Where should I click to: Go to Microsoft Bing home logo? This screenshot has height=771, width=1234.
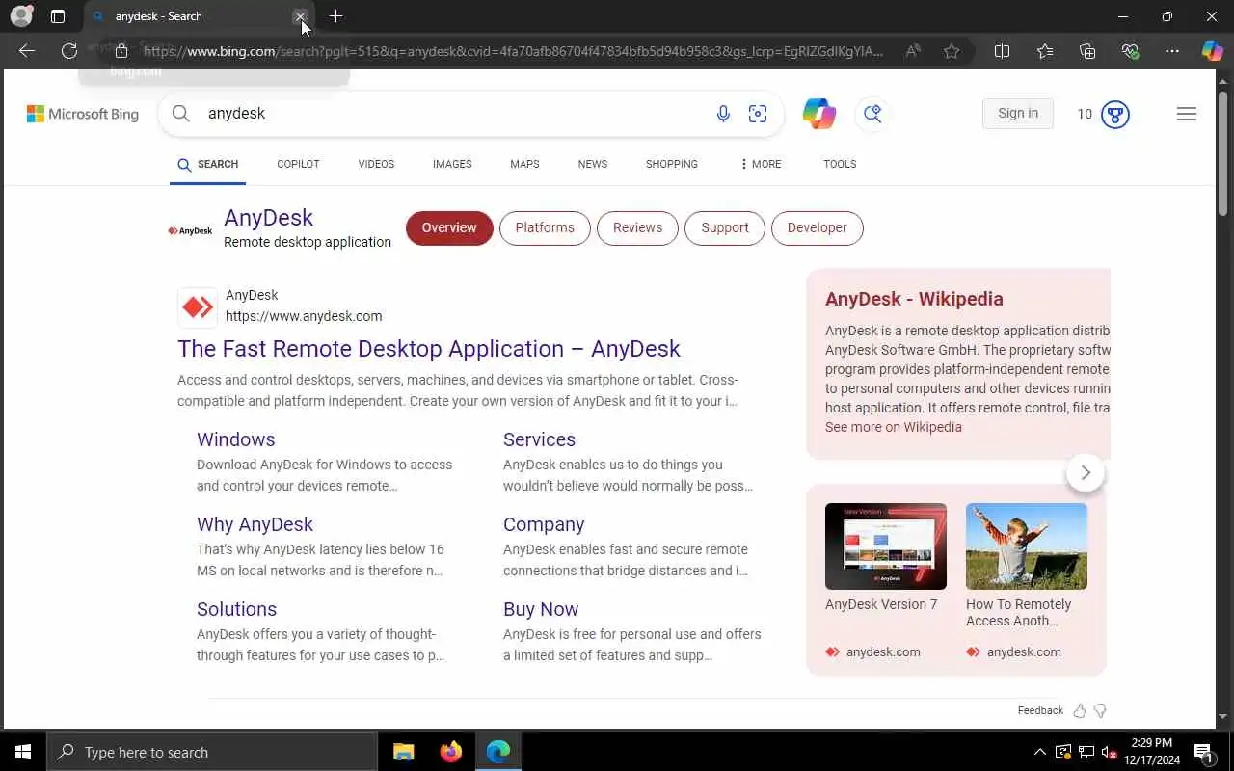point(83,114)
